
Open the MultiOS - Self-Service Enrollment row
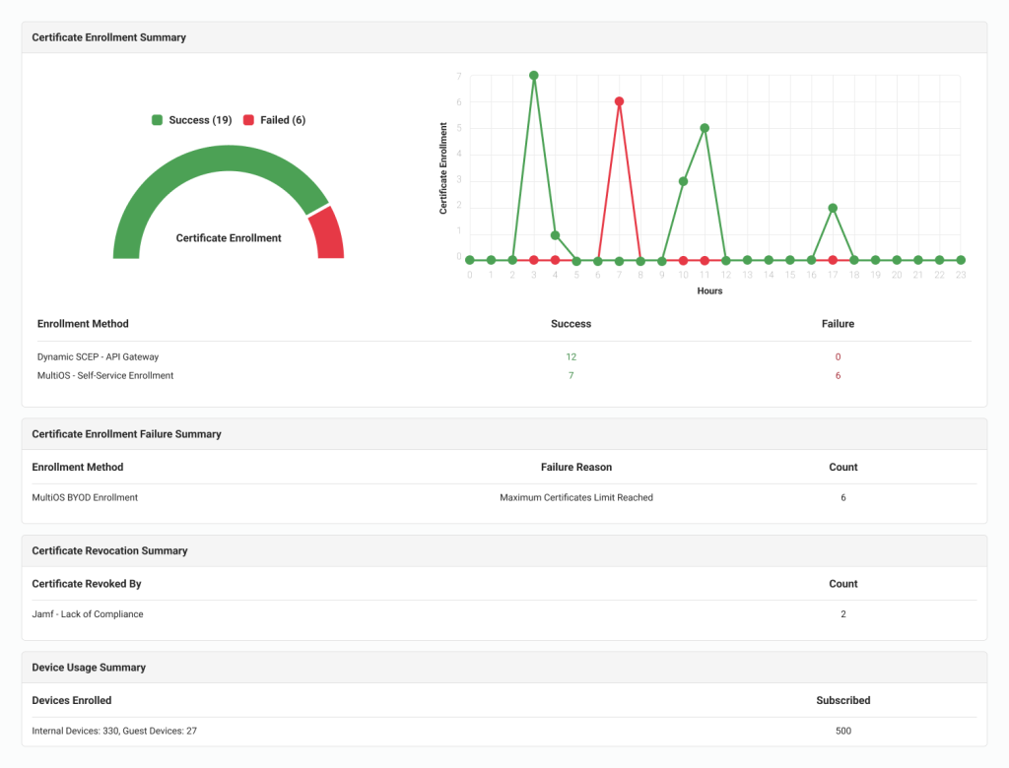click(x=105, y=375)
